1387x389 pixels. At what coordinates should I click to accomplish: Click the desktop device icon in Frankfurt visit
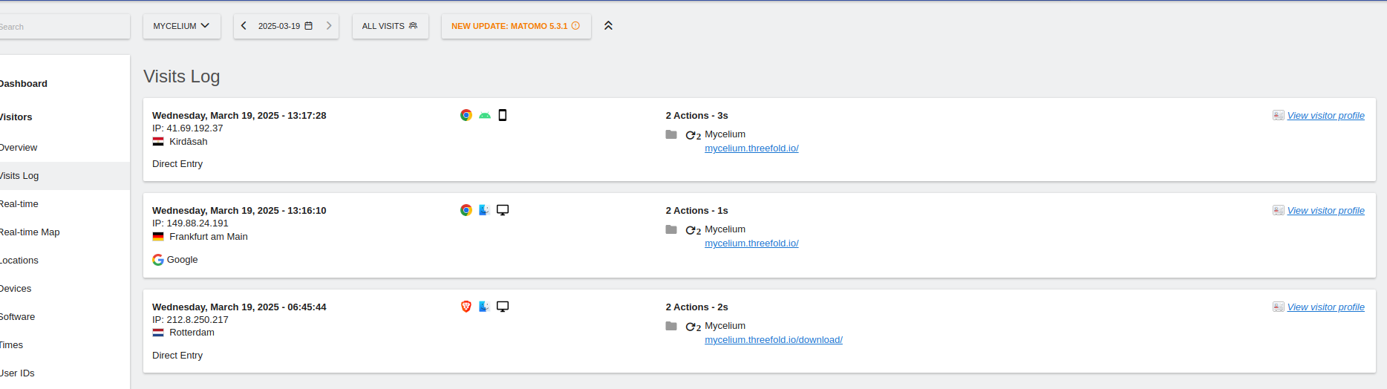[x=503, y=210]
